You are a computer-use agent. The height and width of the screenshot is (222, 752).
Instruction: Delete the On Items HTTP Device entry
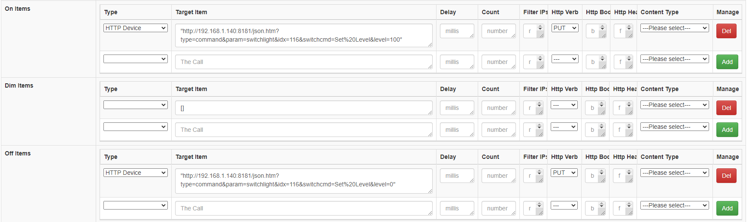pyautogui.click(x=726, y=31)
